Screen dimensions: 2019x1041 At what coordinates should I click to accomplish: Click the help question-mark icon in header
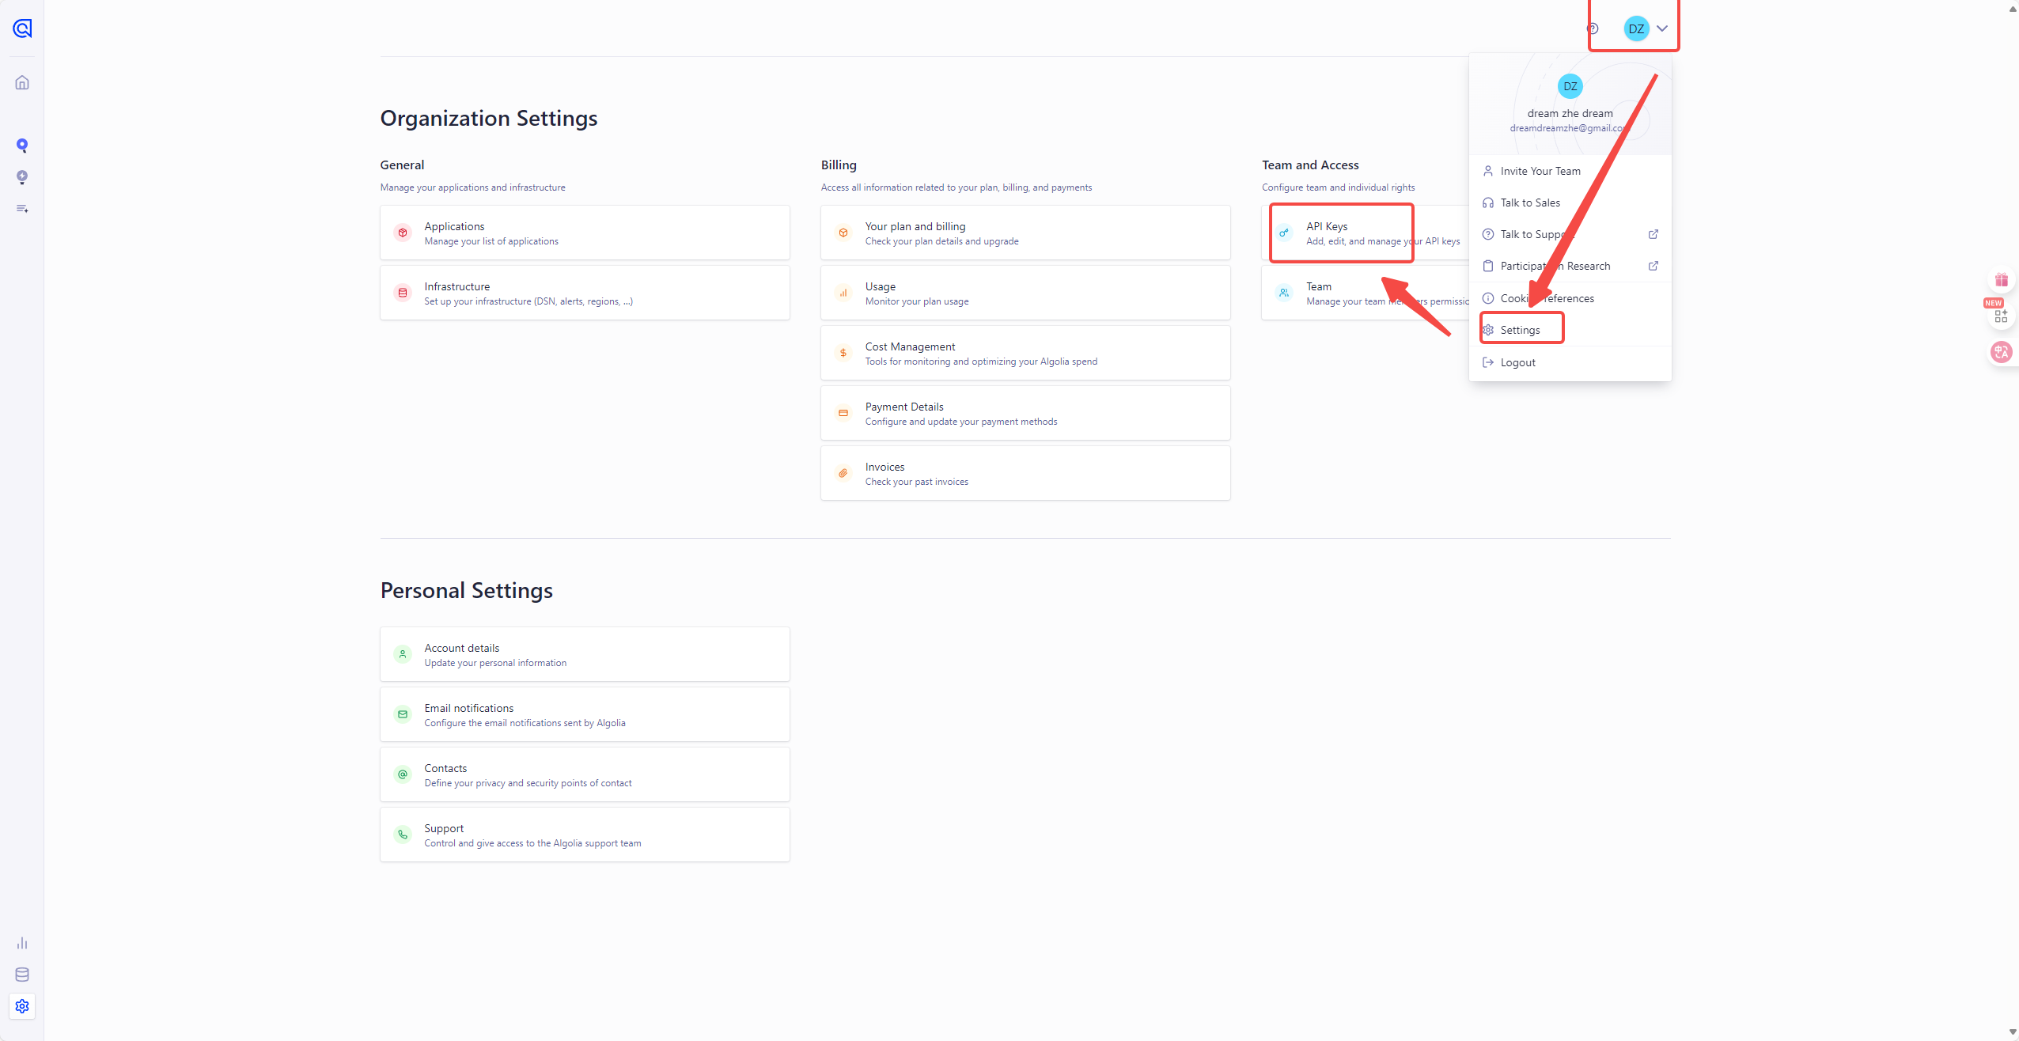tap(1593, 29)
